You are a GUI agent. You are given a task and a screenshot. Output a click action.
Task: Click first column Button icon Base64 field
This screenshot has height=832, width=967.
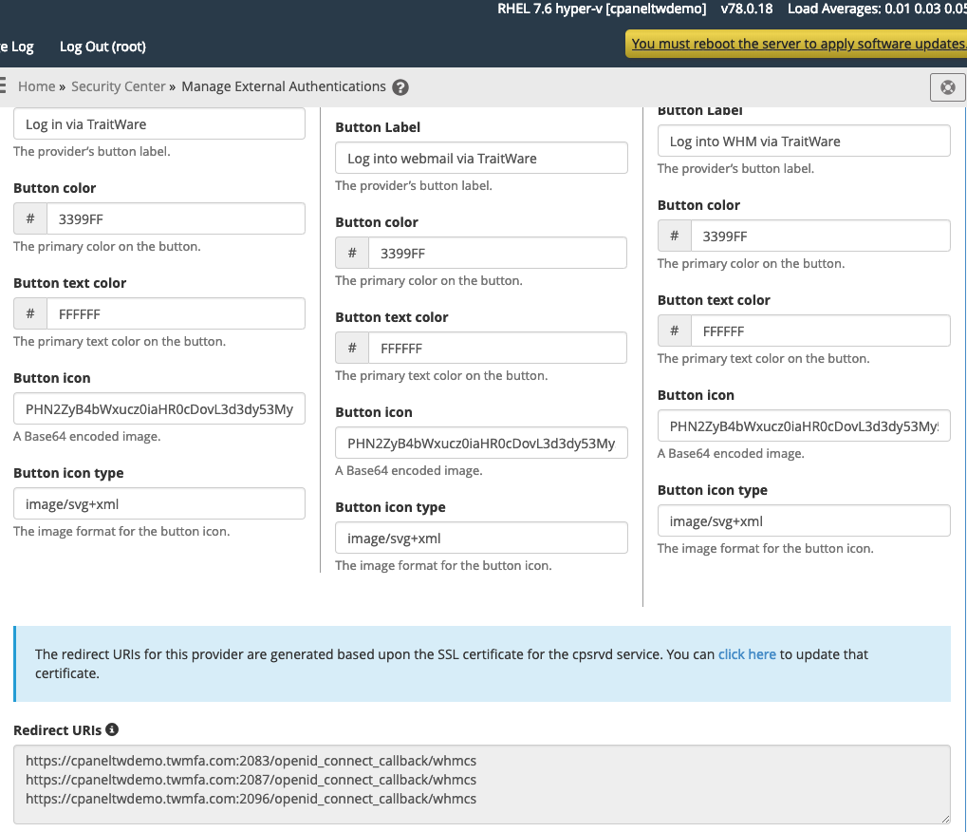click(159, 408)
